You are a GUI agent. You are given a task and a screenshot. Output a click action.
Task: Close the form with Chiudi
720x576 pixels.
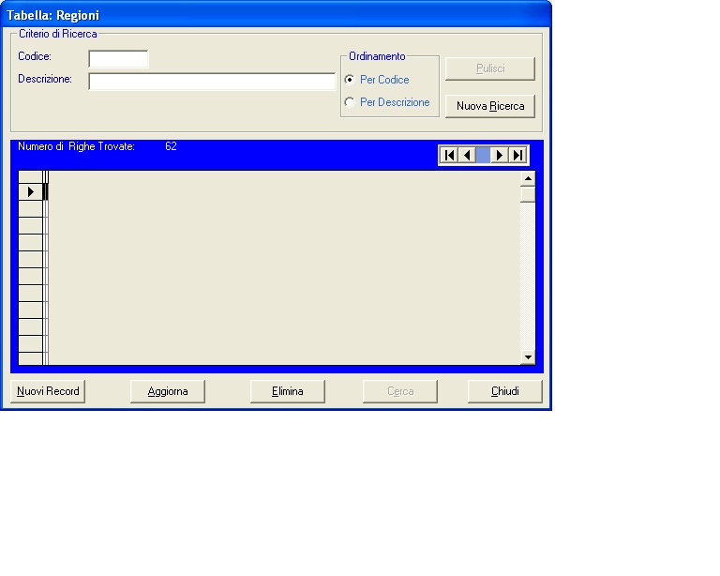coord(504,391)
